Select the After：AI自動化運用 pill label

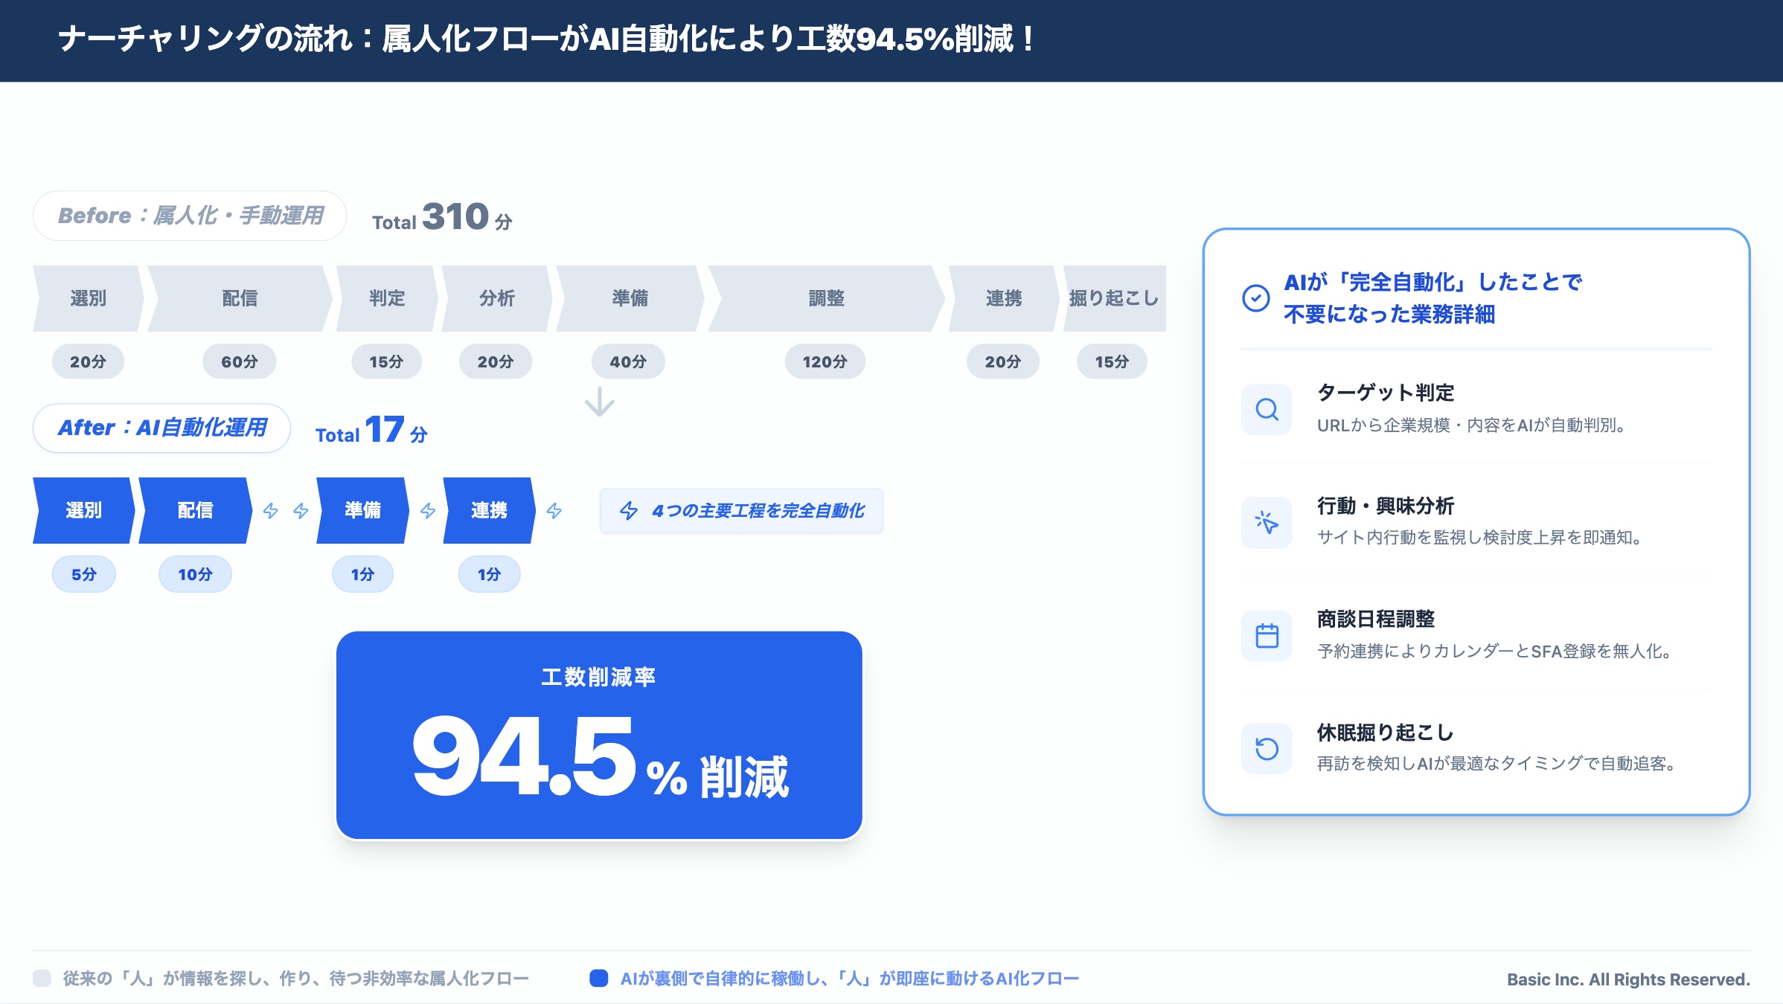coord(161,428)
